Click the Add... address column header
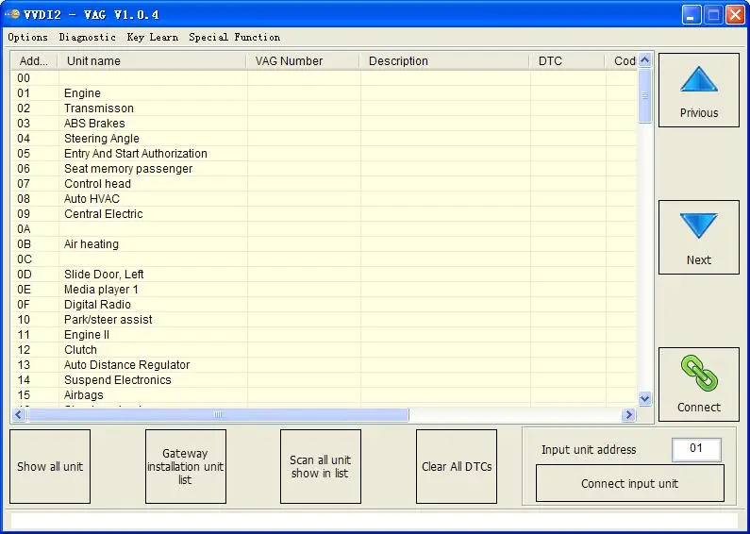The width and height of the screenshot is (750, 534). coord(35,60)
